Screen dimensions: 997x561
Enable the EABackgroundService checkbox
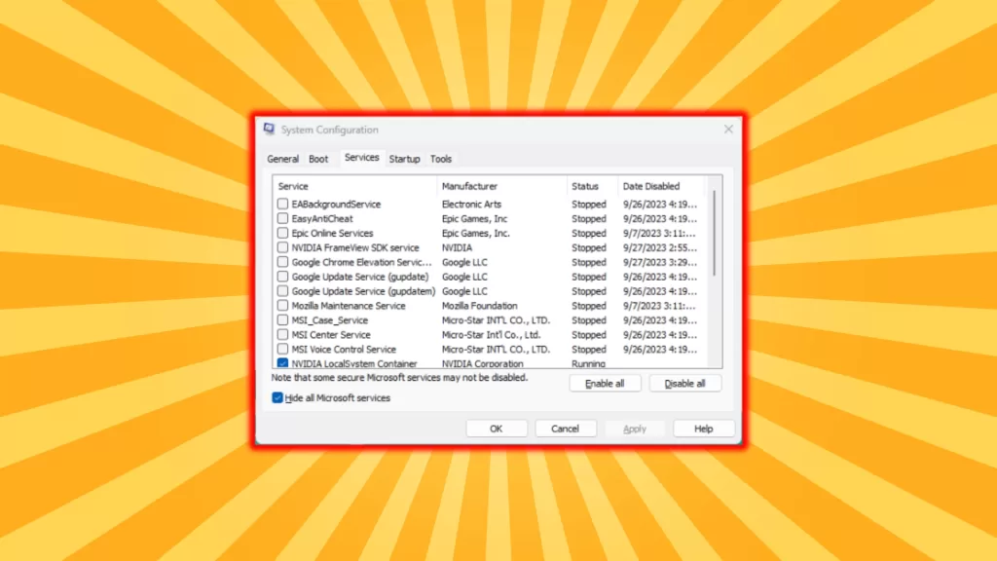pyautogui.click(x=283, y=205)
